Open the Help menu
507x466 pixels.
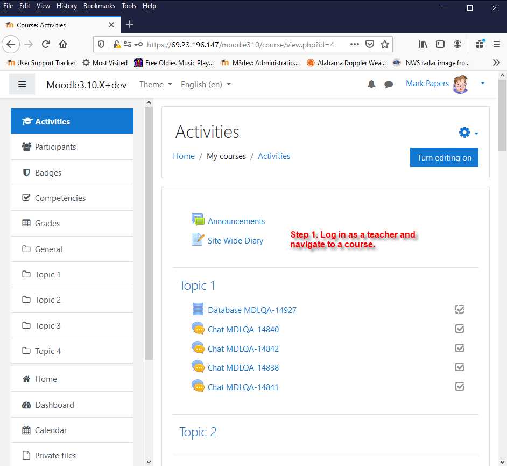149,6
